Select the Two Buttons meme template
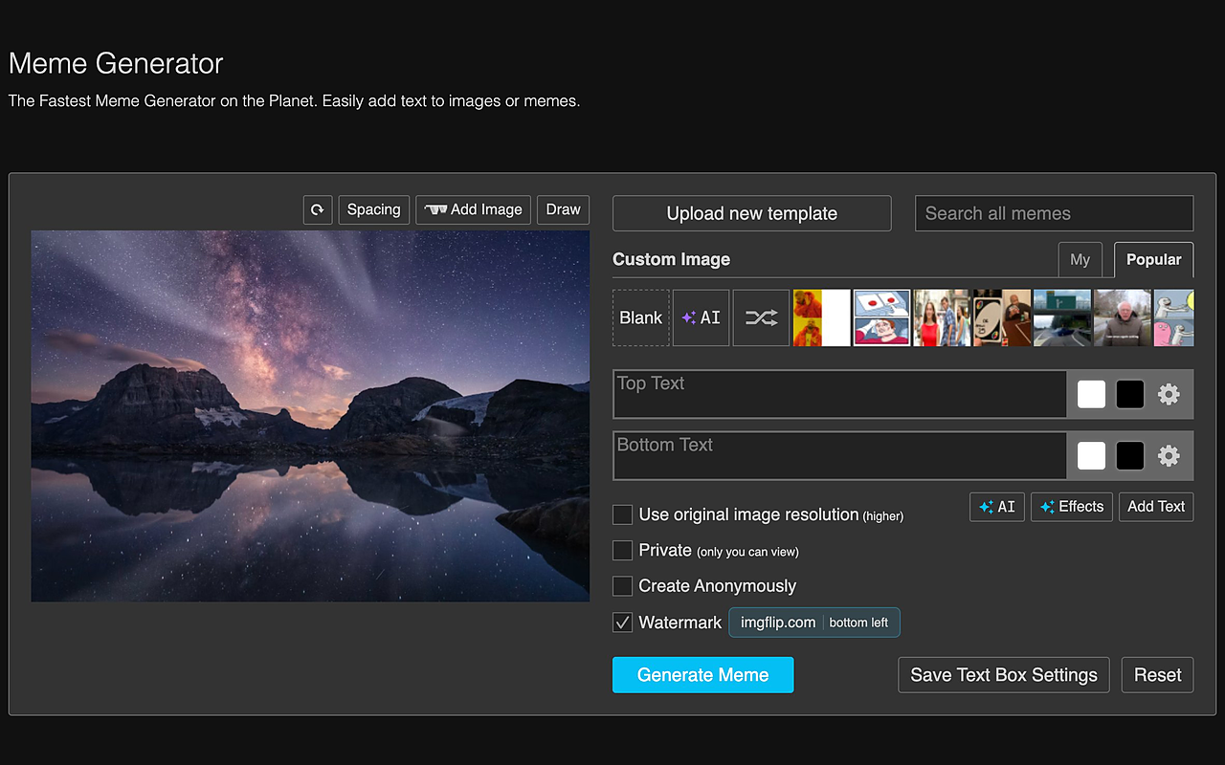This screenshot has height=765, width=1225. (881, 317)
